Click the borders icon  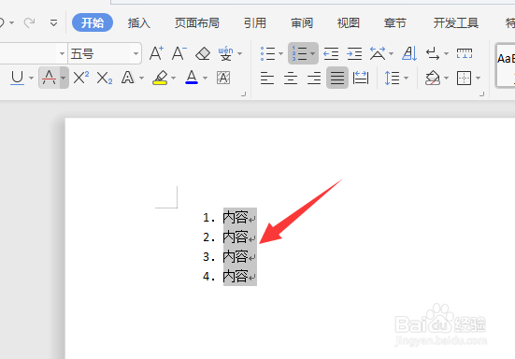[464, 79]
